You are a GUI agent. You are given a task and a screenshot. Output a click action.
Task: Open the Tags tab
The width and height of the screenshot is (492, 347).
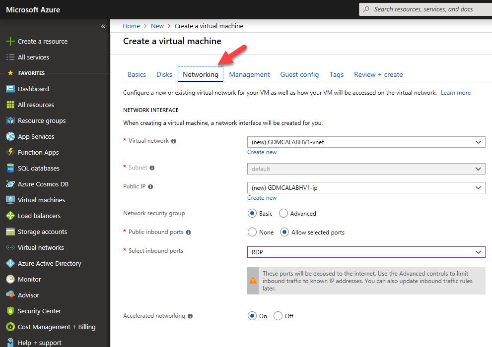337,74
